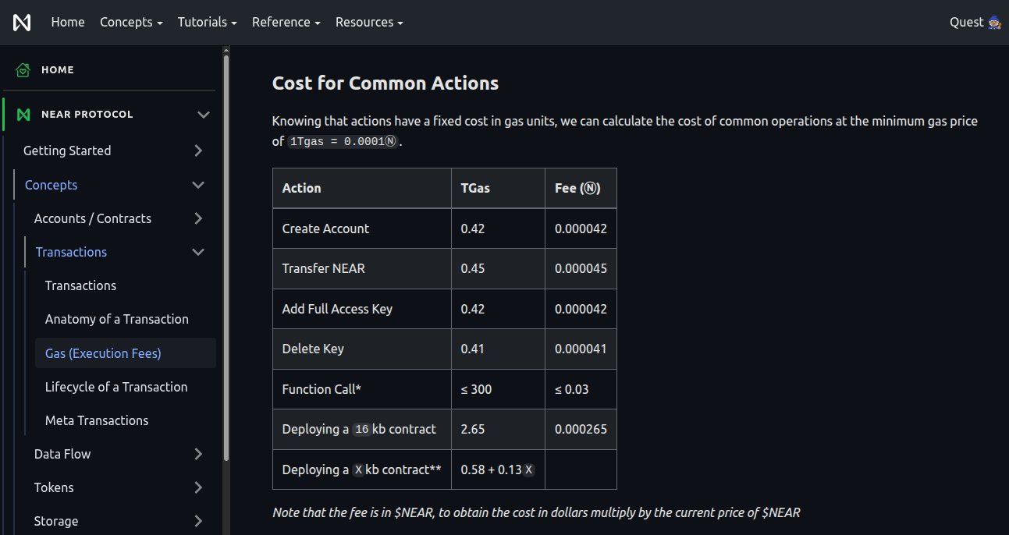Expand the Tokens section chevron

pyautogui.click(x=198, y=487)
